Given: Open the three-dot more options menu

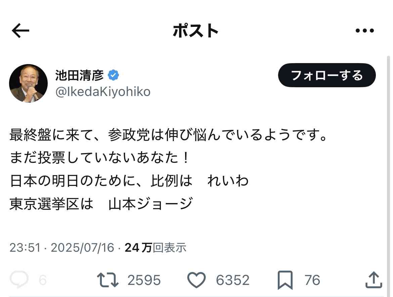Looking at the screenshot, I should (x=365, y=31).
